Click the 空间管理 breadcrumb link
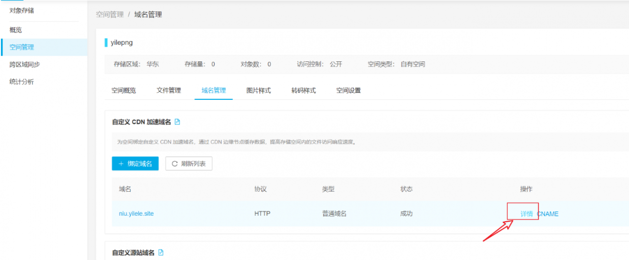 coord(110,14)
